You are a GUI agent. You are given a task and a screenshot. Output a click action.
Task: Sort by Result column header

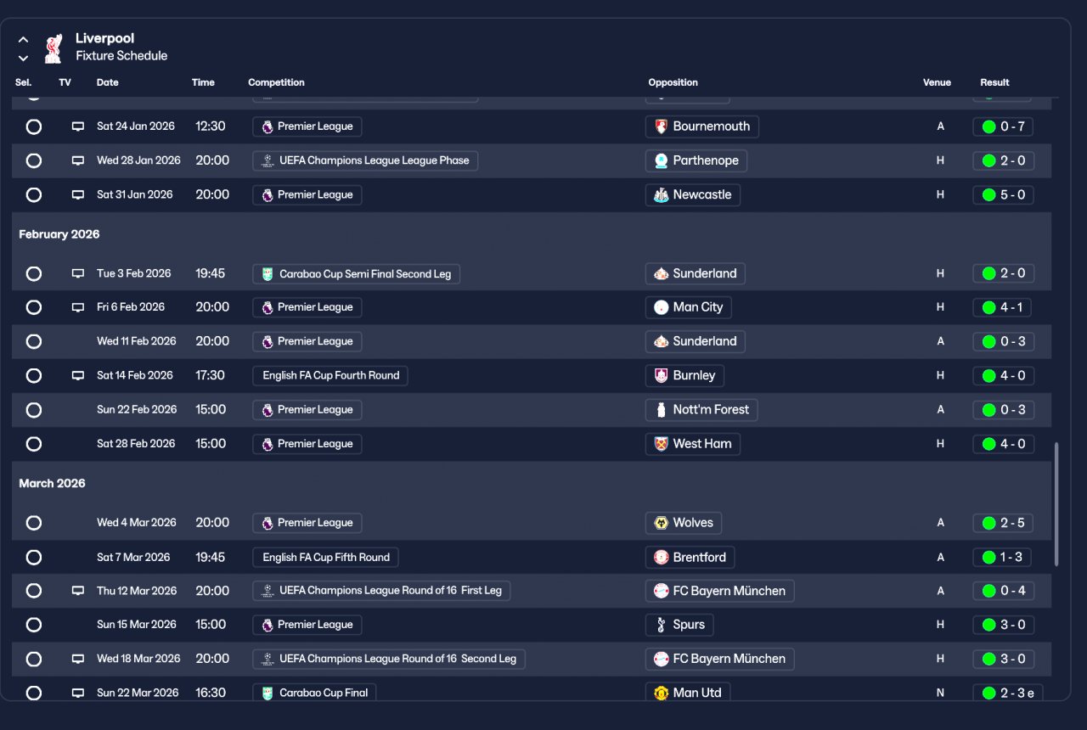click(994, 82)
